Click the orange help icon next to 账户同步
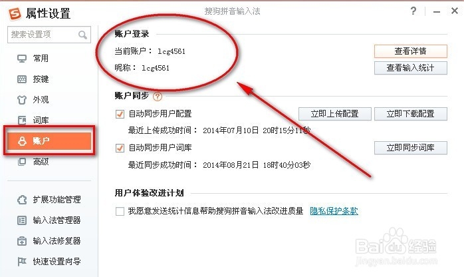 point(158,97)
